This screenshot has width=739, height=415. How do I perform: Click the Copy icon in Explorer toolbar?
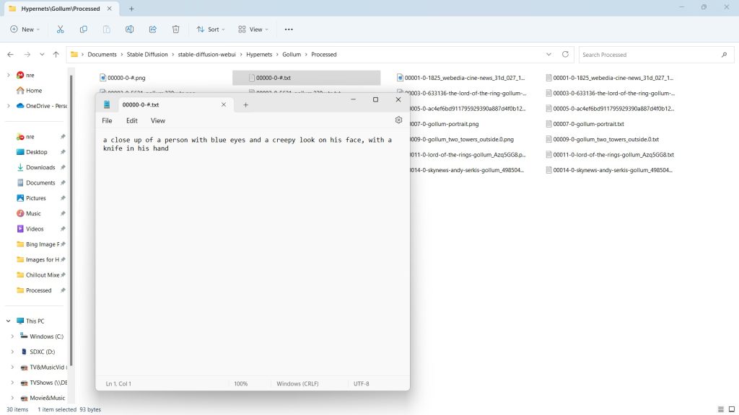click(x=84, y=30)
